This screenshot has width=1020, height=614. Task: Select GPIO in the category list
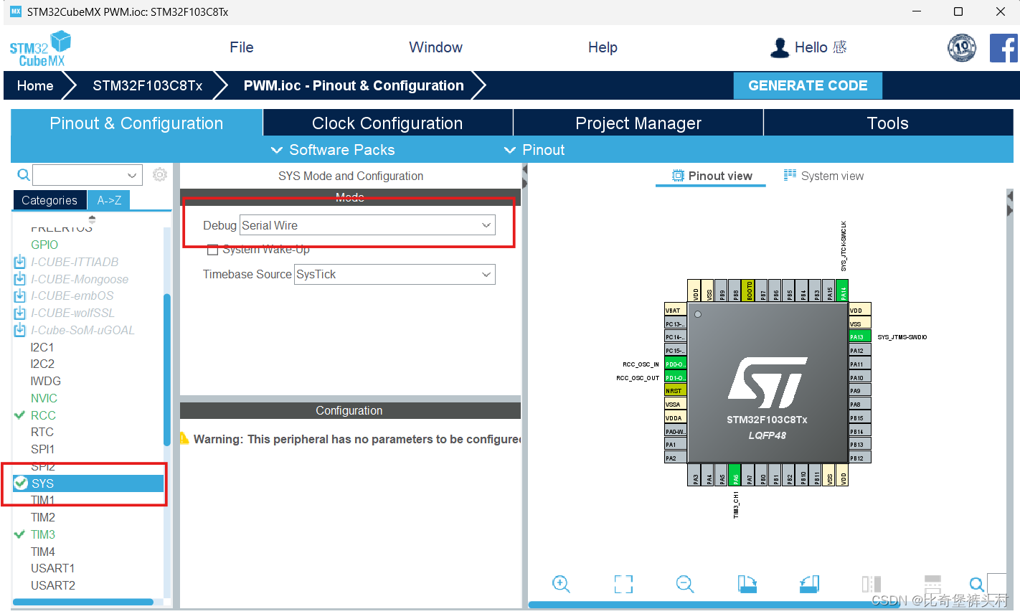click(x=44, y=245)
